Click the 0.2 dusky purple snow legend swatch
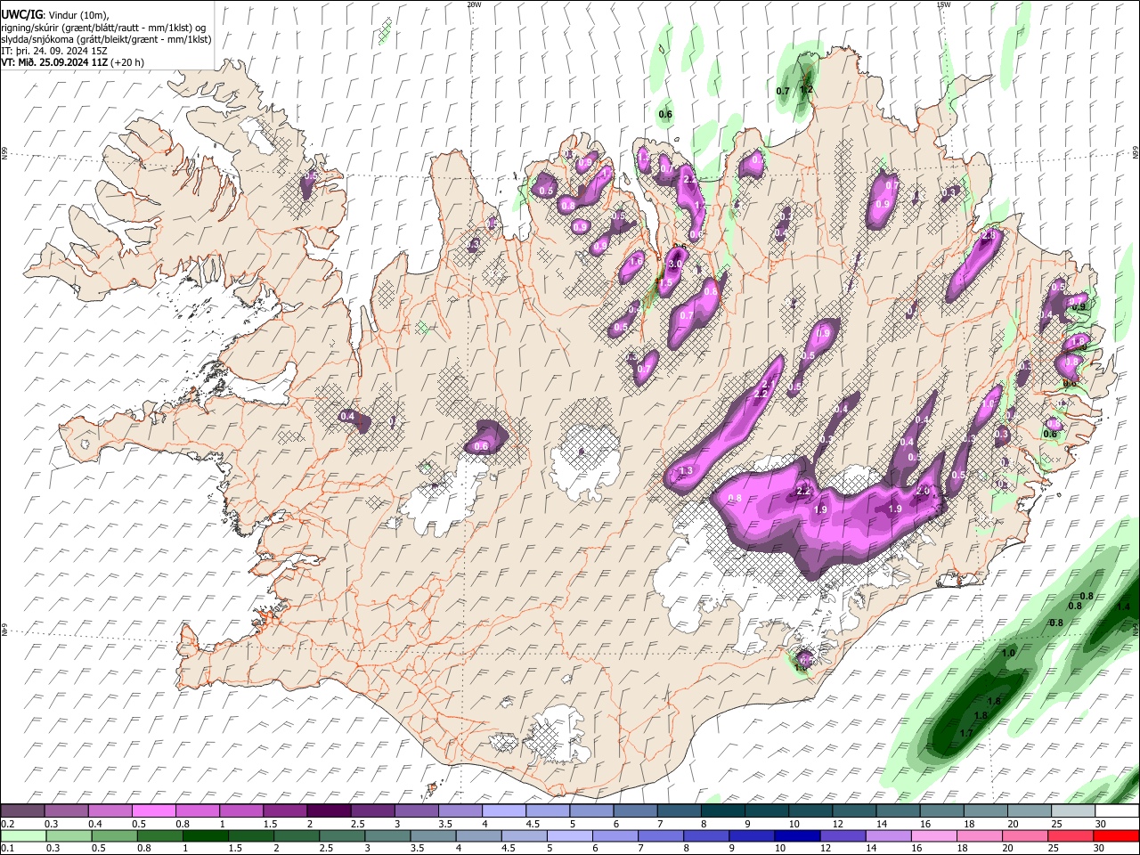 [x=22, y=811]
